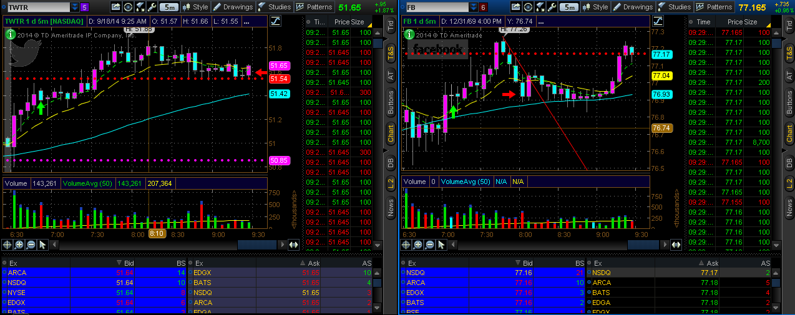Screen dimensions: 795x315
Task: Select crosshair pan tool under TWTR chart
Action: point(7,245)
